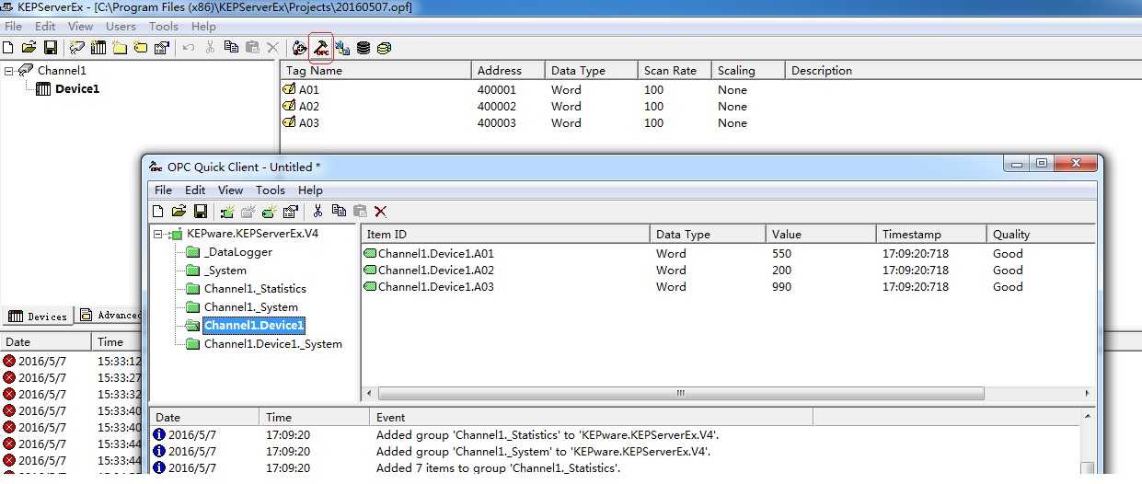Viewport: 1142px width, 484px height.
Task: Select item Channel1.Device1.A02 in Quick Client
Action: point(436,271)
